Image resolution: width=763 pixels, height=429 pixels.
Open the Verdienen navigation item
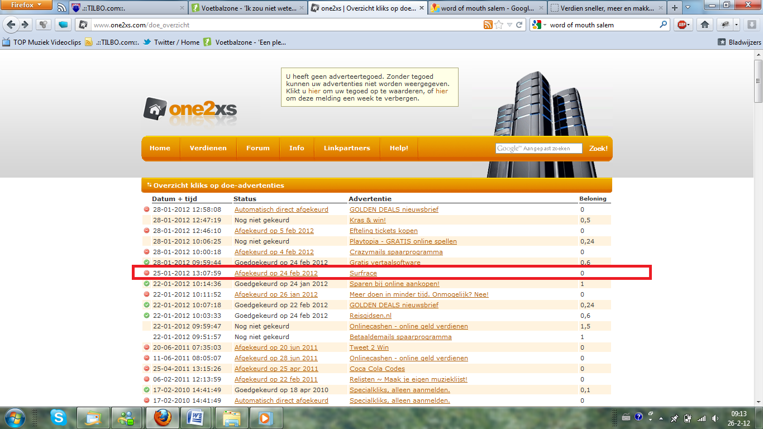tap(208, 148)
